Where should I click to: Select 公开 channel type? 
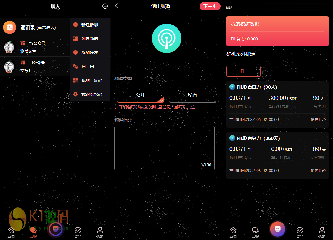[140, 95]
